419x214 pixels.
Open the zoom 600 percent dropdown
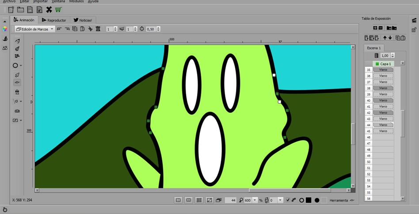[x=255, y=200]
